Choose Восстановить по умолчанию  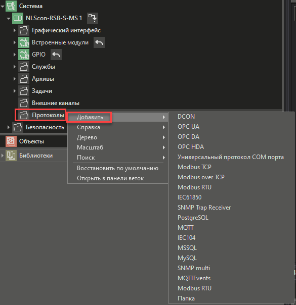118,168
